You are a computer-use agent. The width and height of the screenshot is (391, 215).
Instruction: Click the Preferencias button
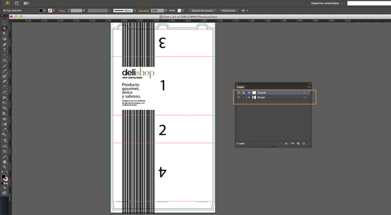228,10
